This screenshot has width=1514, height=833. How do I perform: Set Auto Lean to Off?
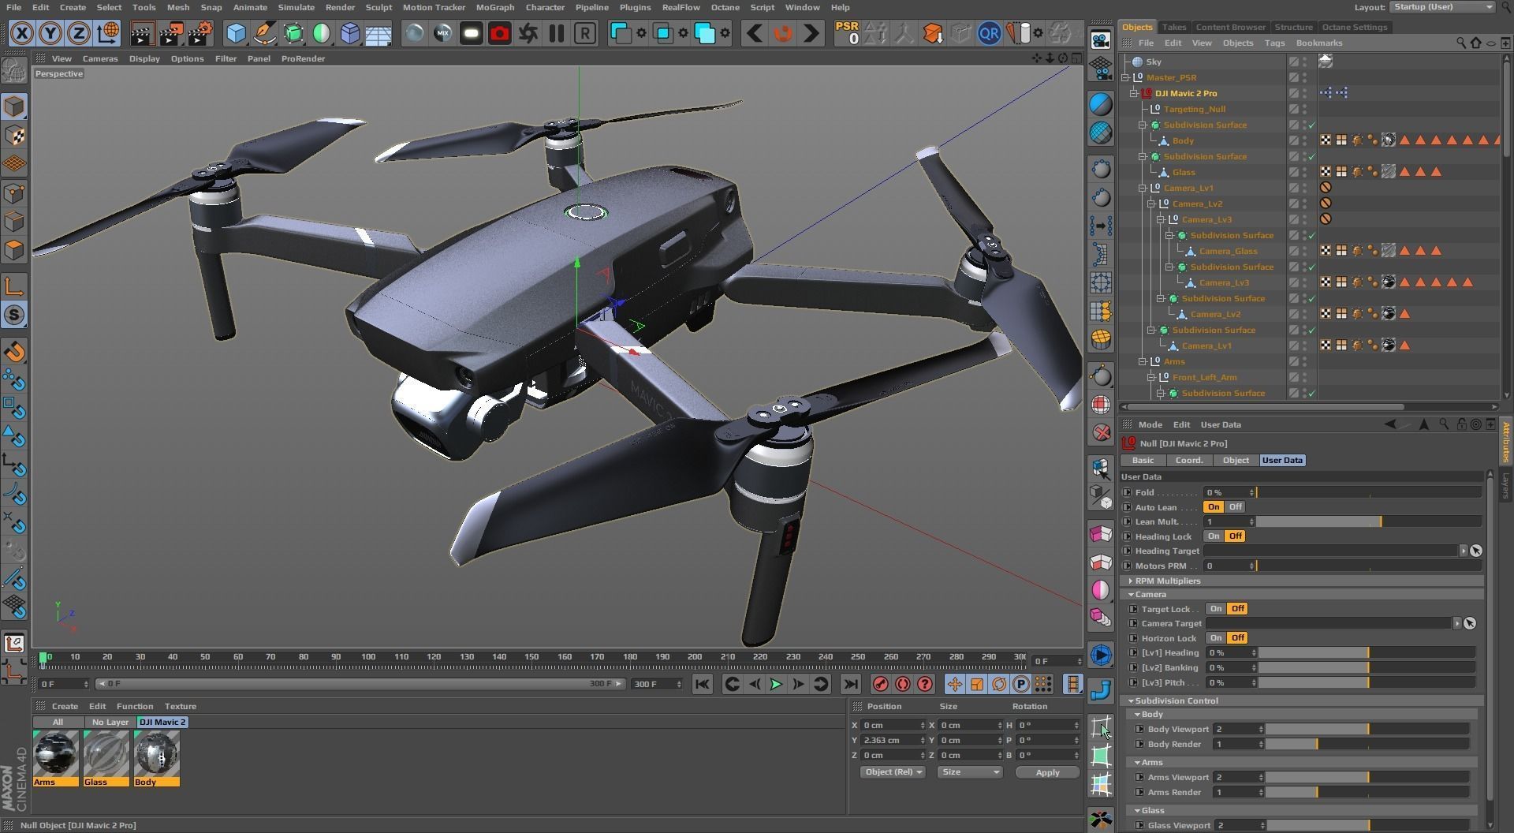click(x=1235, y=507)
